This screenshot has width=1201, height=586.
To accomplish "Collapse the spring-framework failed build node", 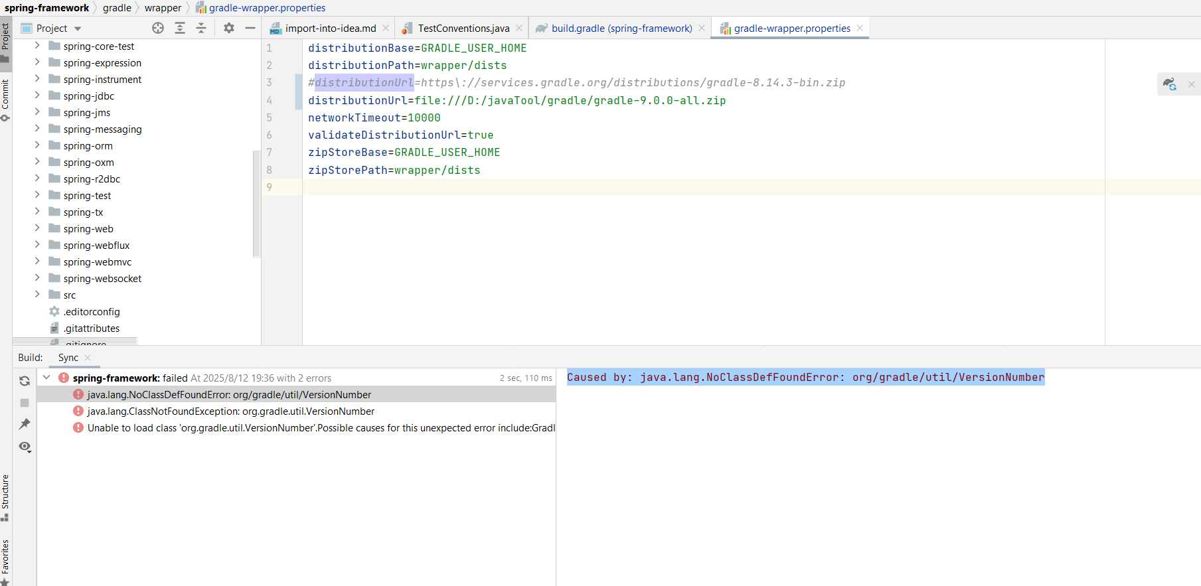I will pos(46,378).
